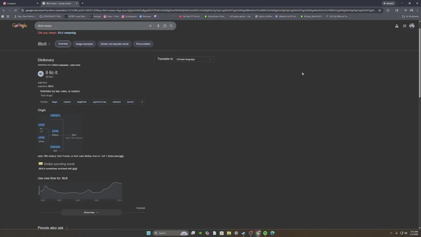Screen dimensions: 421x237
Task: Open the Google apps grid
Action: [x=405, y=26]
